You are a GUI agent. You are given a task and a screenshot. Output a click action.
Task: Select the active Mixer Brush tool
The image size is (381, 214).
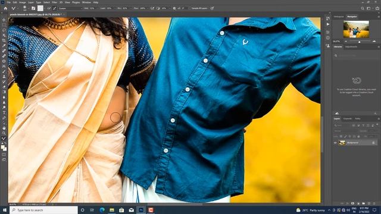[x=4, y=139]
